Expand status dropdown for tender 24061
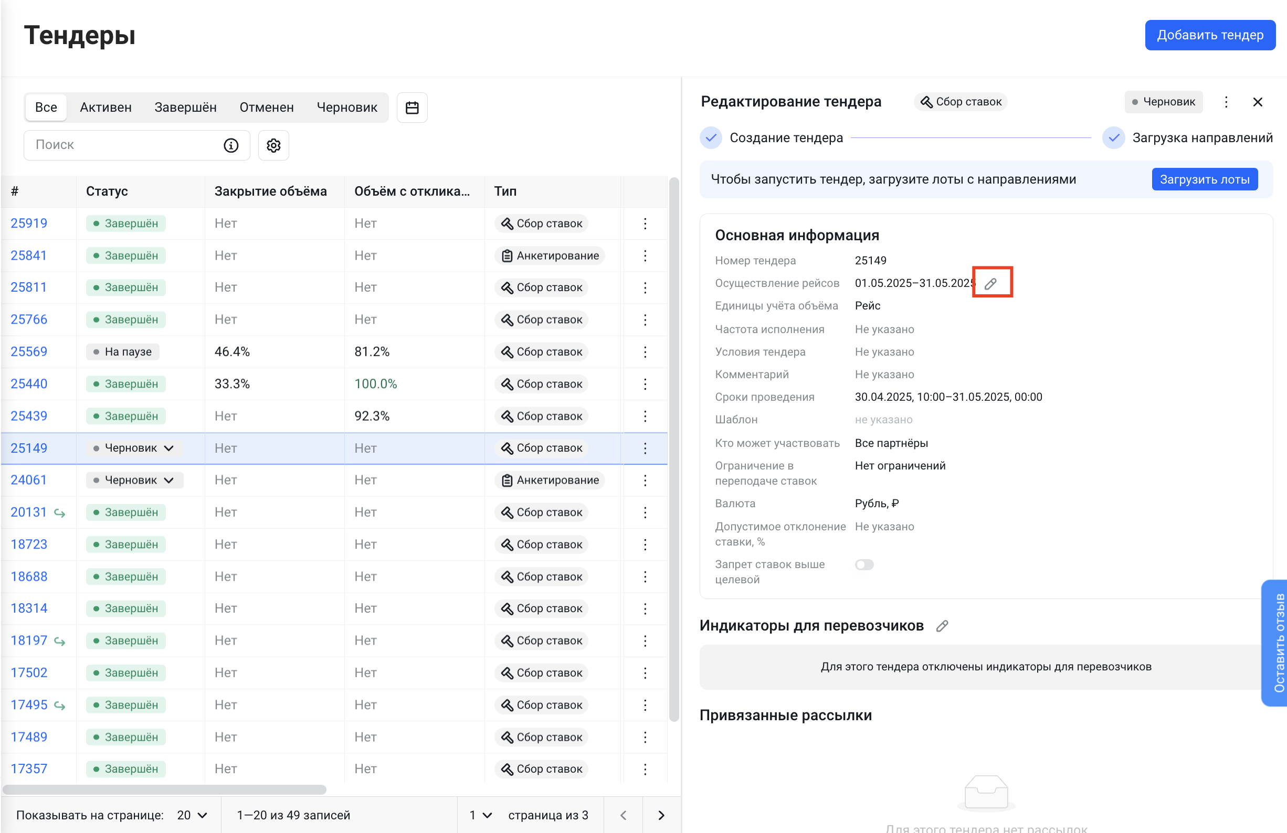 [168, 480]
